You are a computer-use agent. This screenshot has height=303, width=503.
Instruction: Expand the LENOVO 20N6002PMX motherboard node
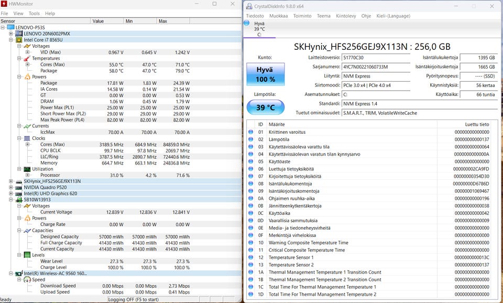[x=11, y=34]
